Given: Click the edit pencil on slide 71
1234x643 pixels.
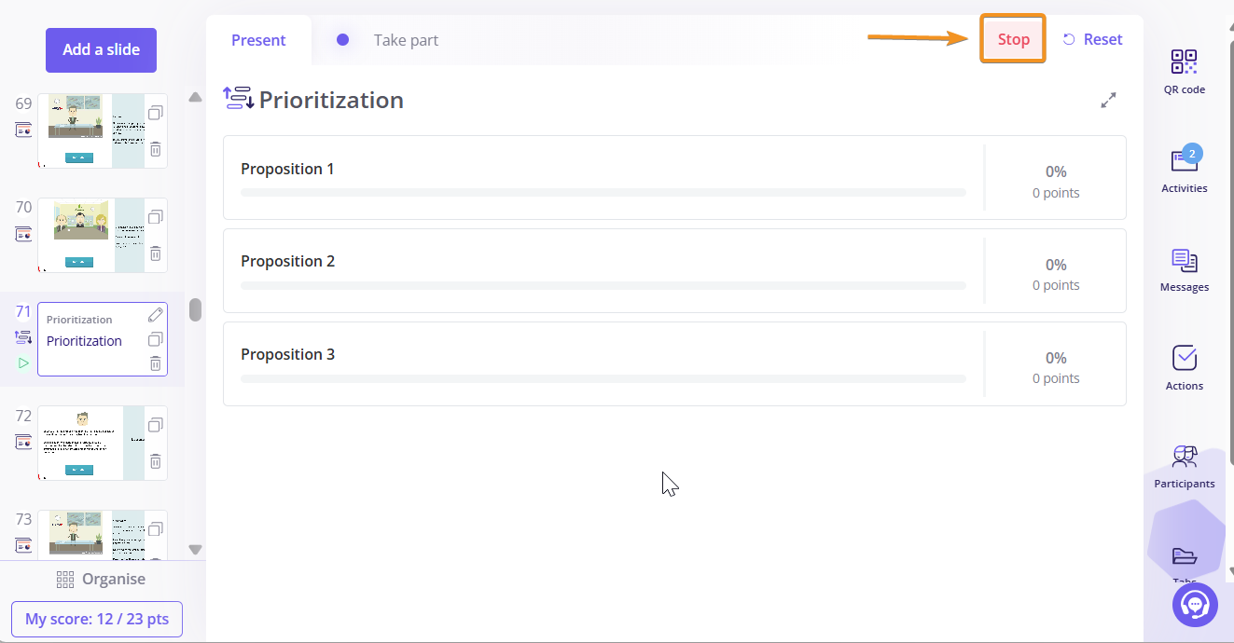Looking at the screenshot, I should coord(156,315).
